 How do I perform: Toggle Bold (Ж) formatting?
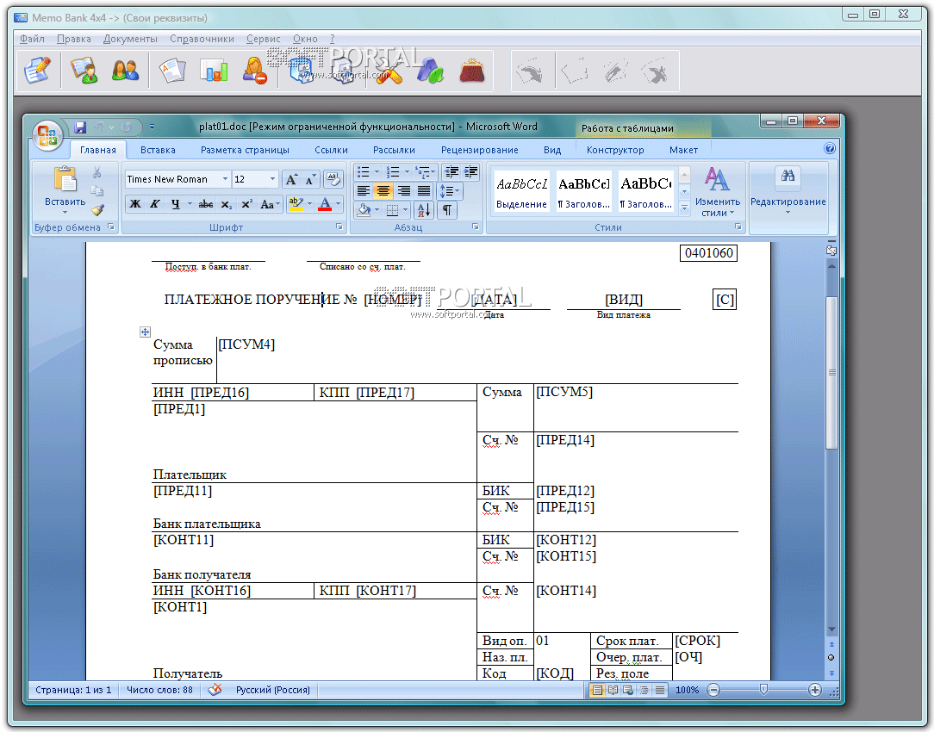point(135,204)
